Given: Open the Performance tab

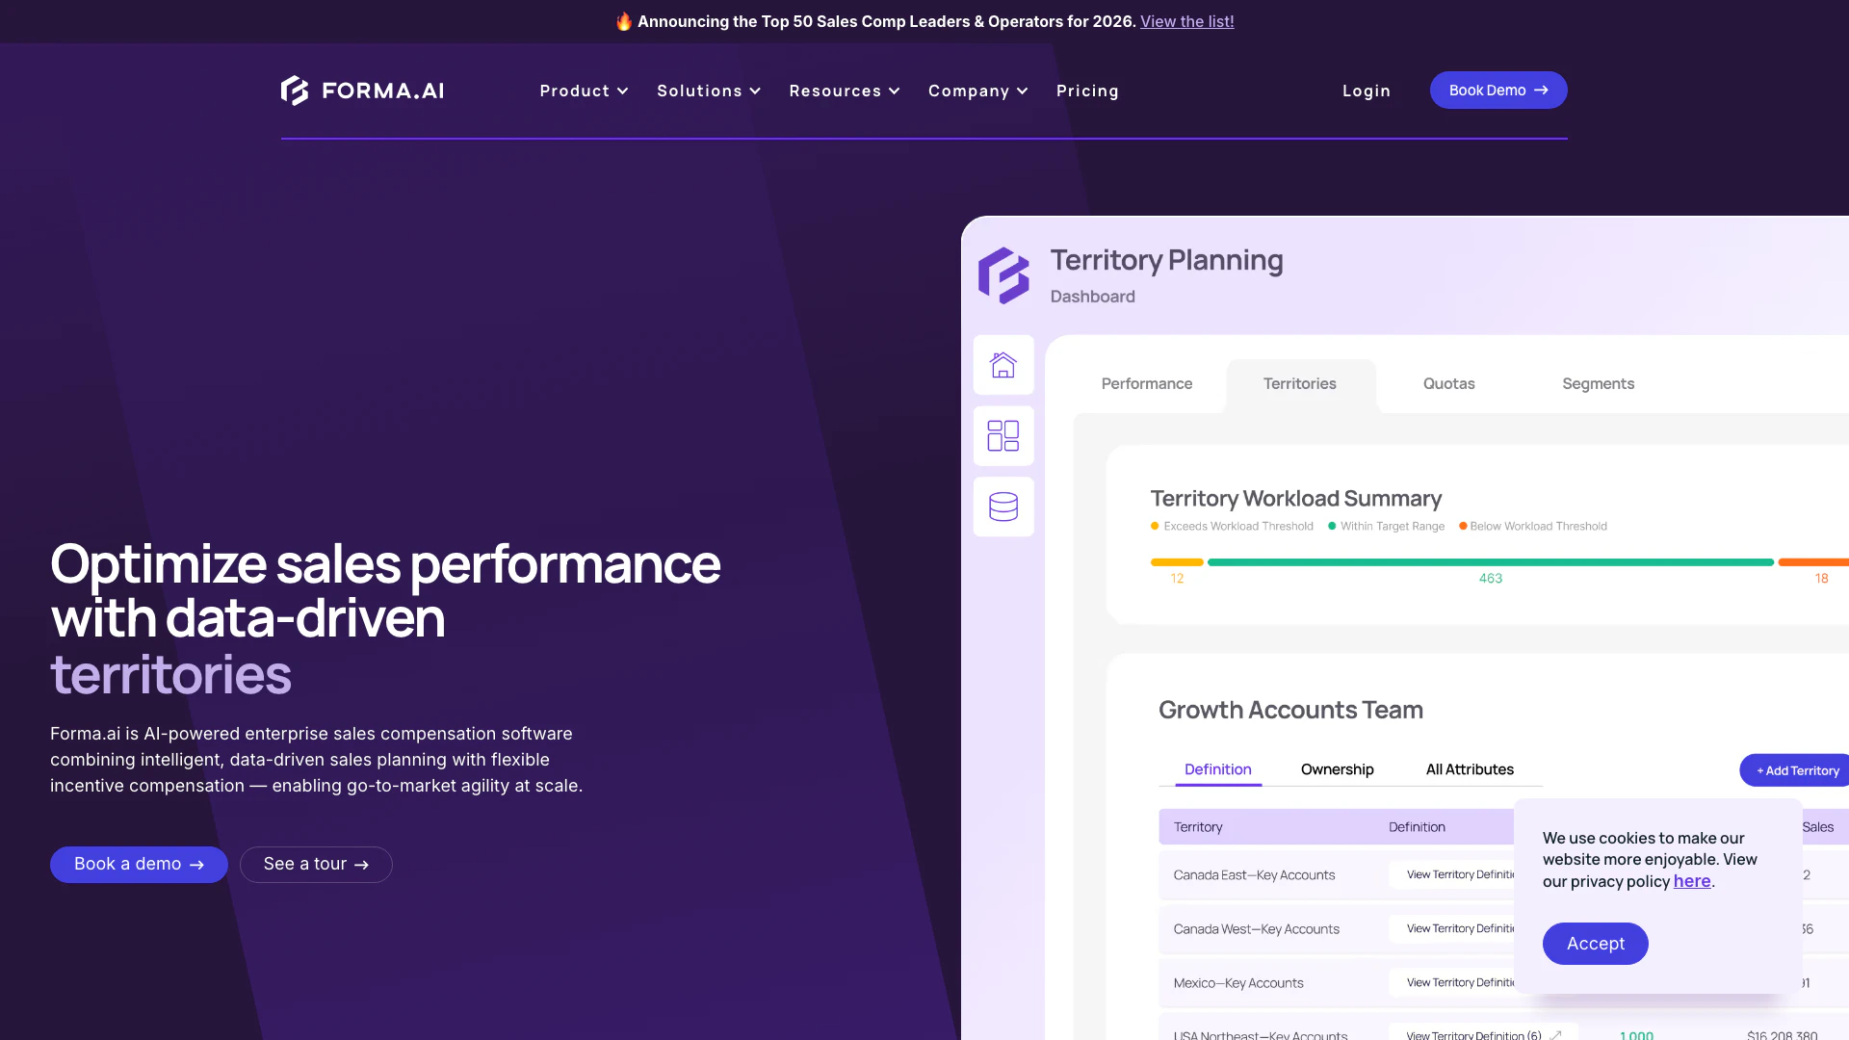Looking at the screenshot, I should coord(1146,383).
